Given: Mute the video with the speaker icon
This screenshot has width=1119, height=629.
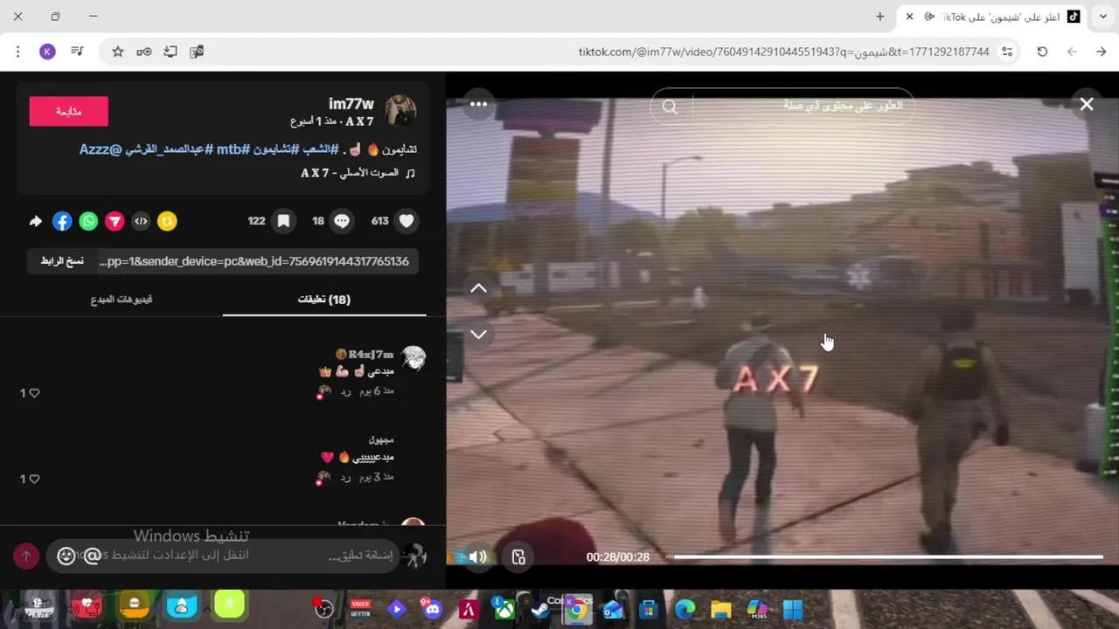Looking at the screenshot, I should [x=477, y=556].
